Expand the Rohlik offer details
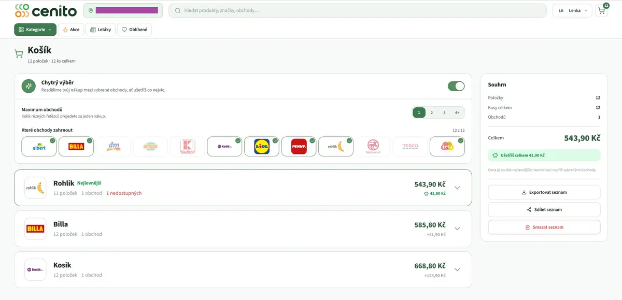This screenshot has height=300, width=622. (457, 188)
